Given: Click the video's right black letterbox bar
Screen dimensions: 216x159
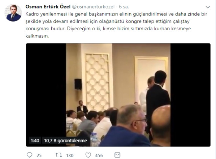Looking at the screenshot, I should coord(190,95).
